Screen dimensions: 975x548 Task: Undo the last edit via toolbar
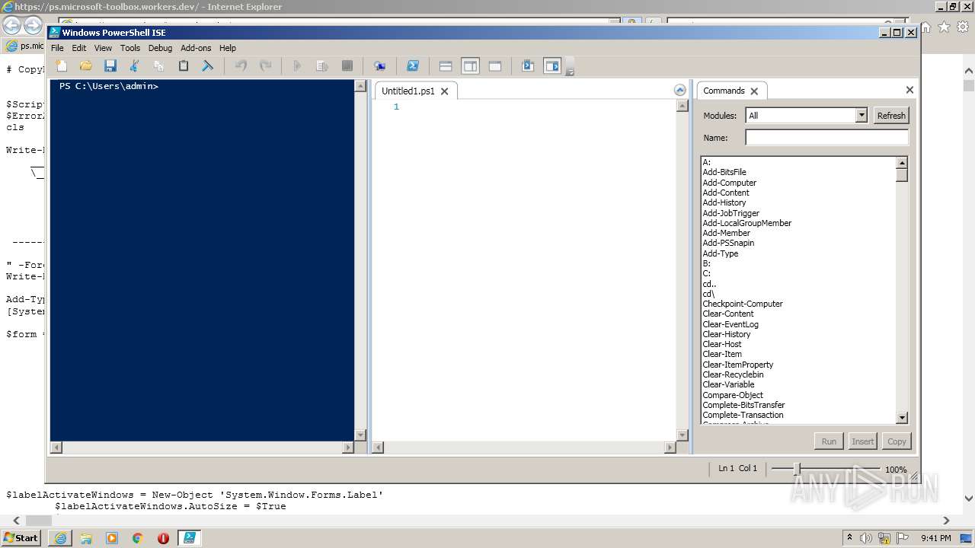[x=241, y=66]
